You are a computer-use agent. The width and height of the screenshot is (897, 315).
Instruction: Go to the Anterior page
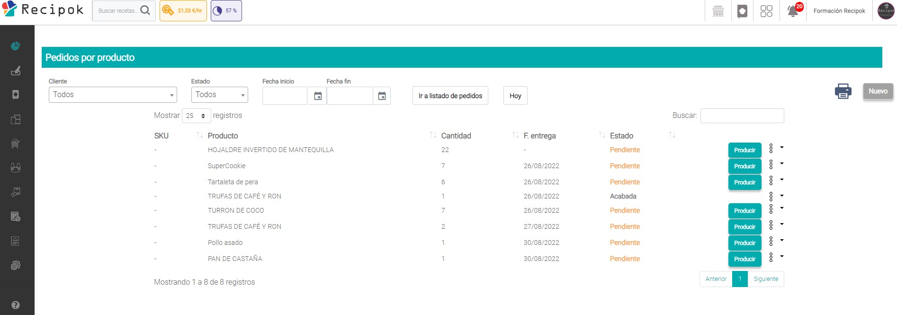(x=716, y=279)
